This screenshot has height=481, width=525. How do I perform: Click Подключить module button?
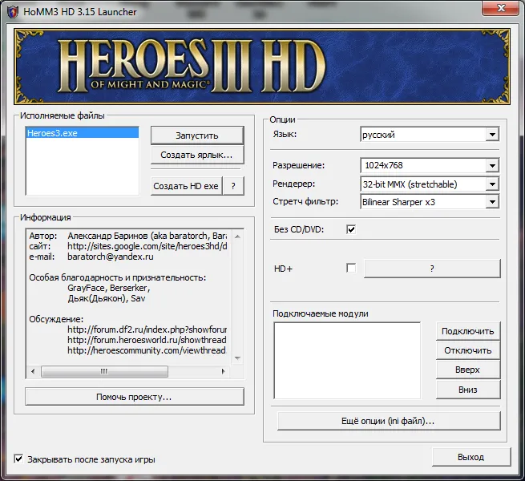467,331
